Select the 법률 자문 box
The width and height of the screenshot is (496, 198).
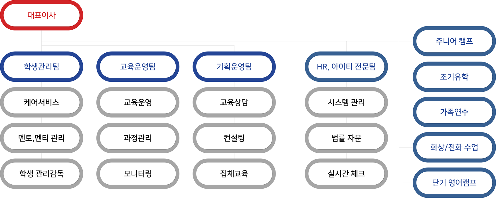pos(346,138)
